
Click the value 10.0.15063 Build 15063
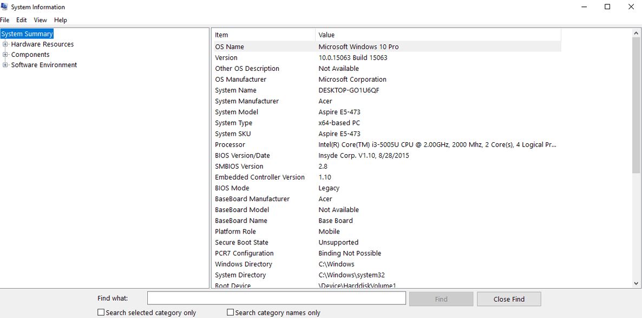pyautogui.click(x=352, y=58)
